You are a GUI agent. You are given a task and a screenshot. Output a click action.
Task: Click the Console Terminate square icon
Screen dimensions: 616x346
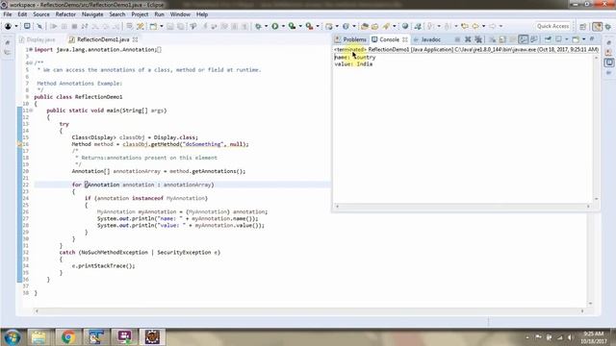457,39
